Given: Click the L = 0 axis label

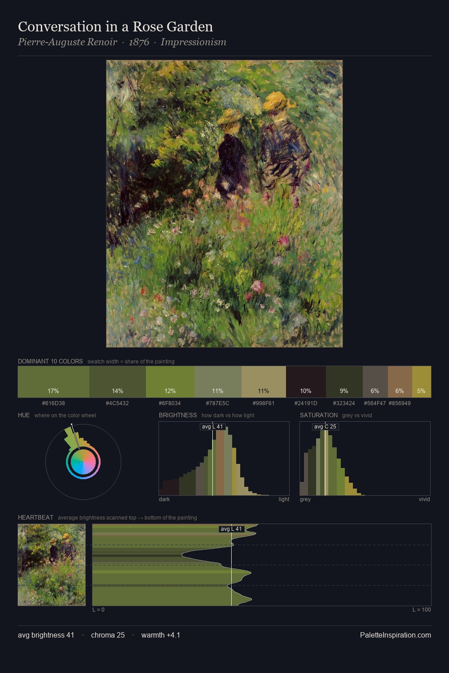Looking at the screenshot, I should coord(98,610).
